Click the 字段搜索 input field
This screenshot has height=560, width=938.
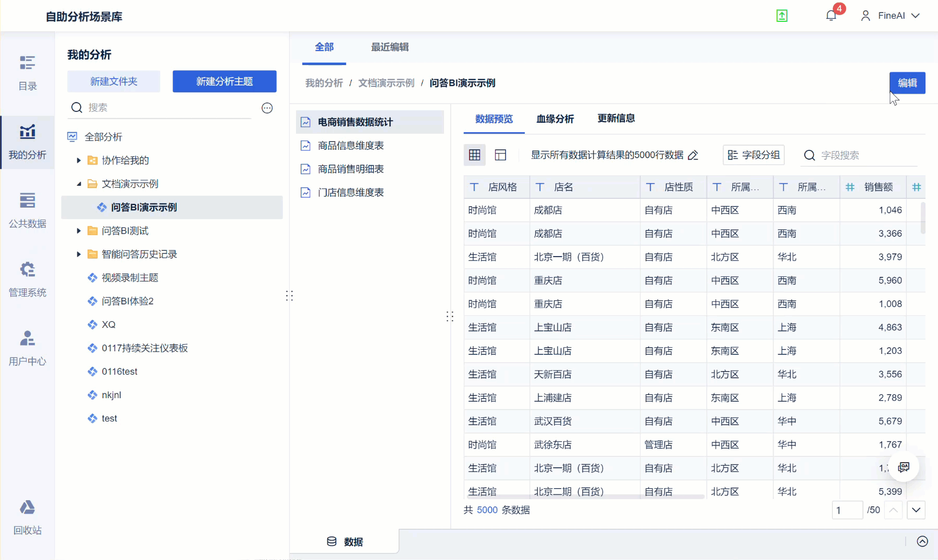click(865, 155)
